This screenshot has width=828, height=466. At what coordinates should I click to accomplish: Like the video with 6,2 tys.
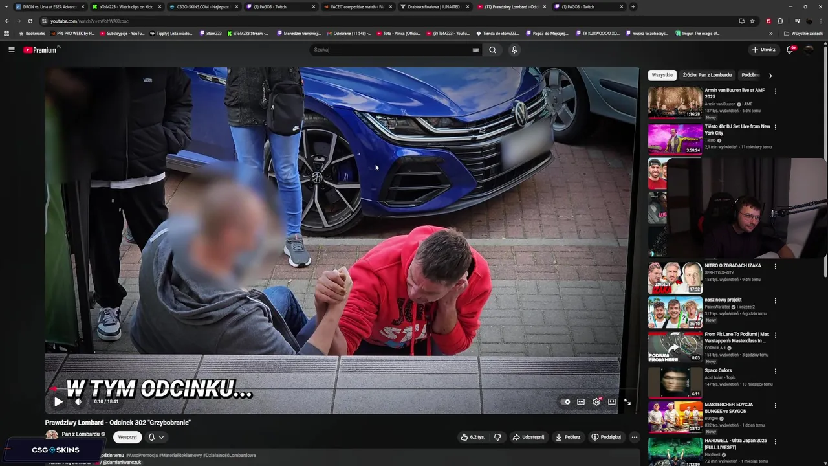tap(472, 437)
